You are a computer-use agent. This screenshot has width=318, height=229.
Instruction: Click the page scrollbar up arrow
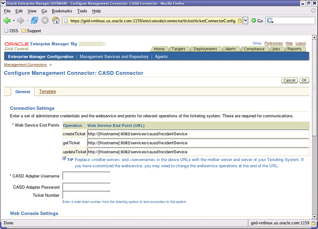[x=314, y=37]
